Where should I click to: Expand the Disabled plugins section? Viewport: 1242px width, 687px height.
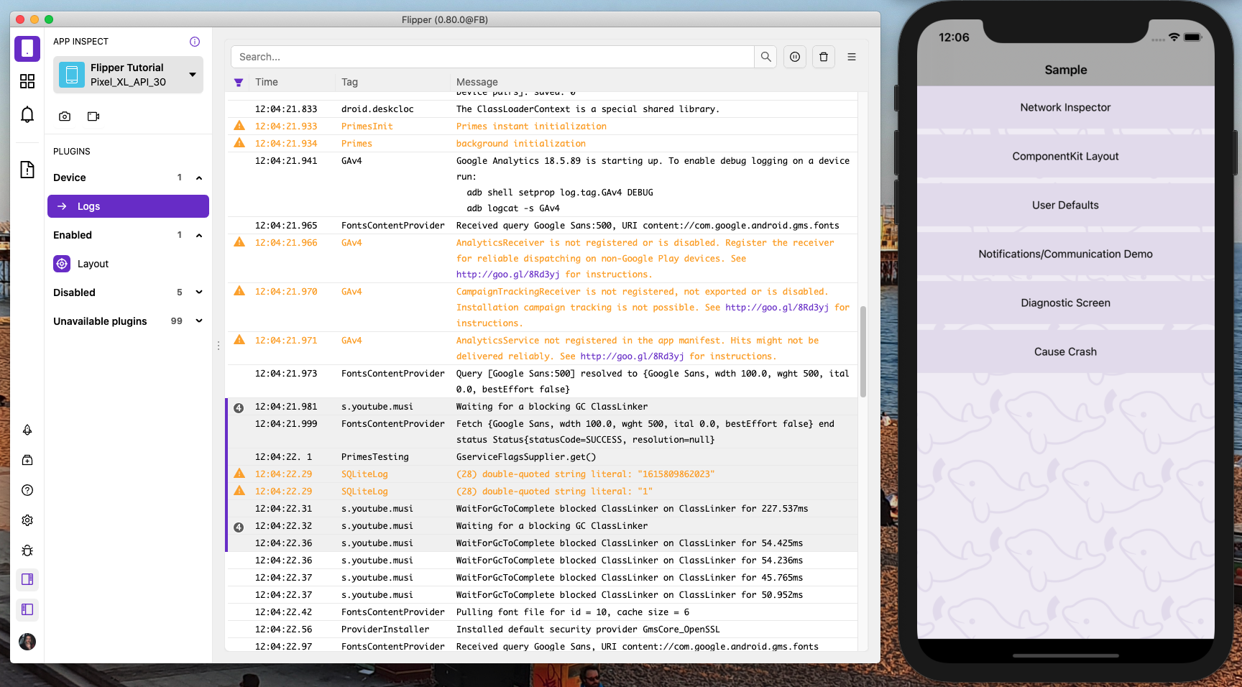point(199,292)
